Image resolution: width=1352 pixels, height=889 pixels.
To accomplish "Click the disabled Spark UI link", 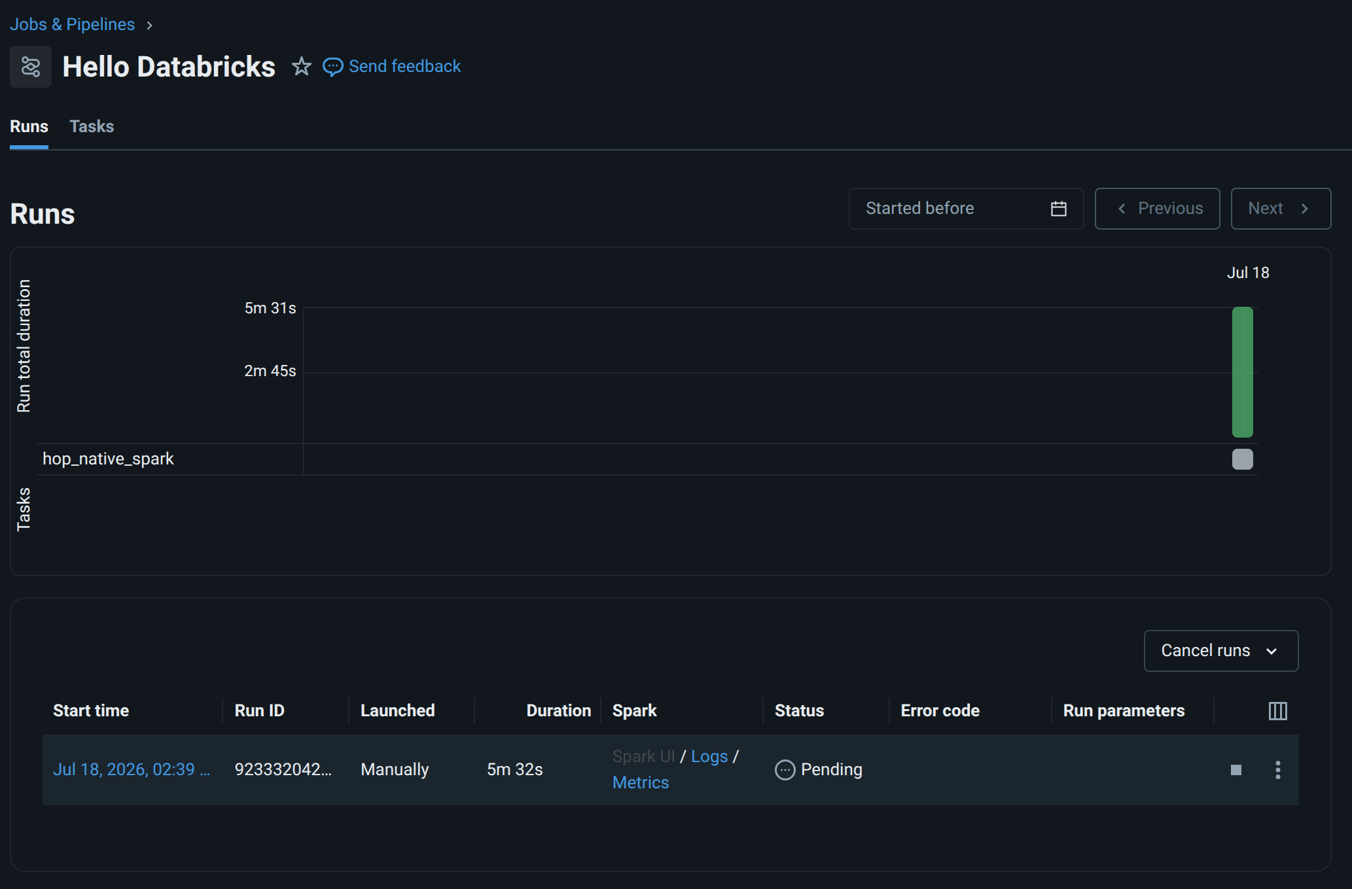I will pyautogui.click(x=643, y=757).
